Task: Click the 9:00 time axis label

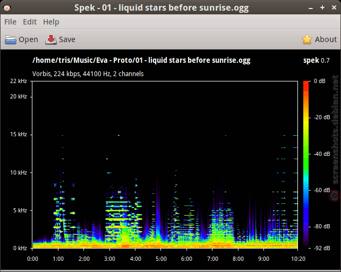Action: tap(263, 259)
